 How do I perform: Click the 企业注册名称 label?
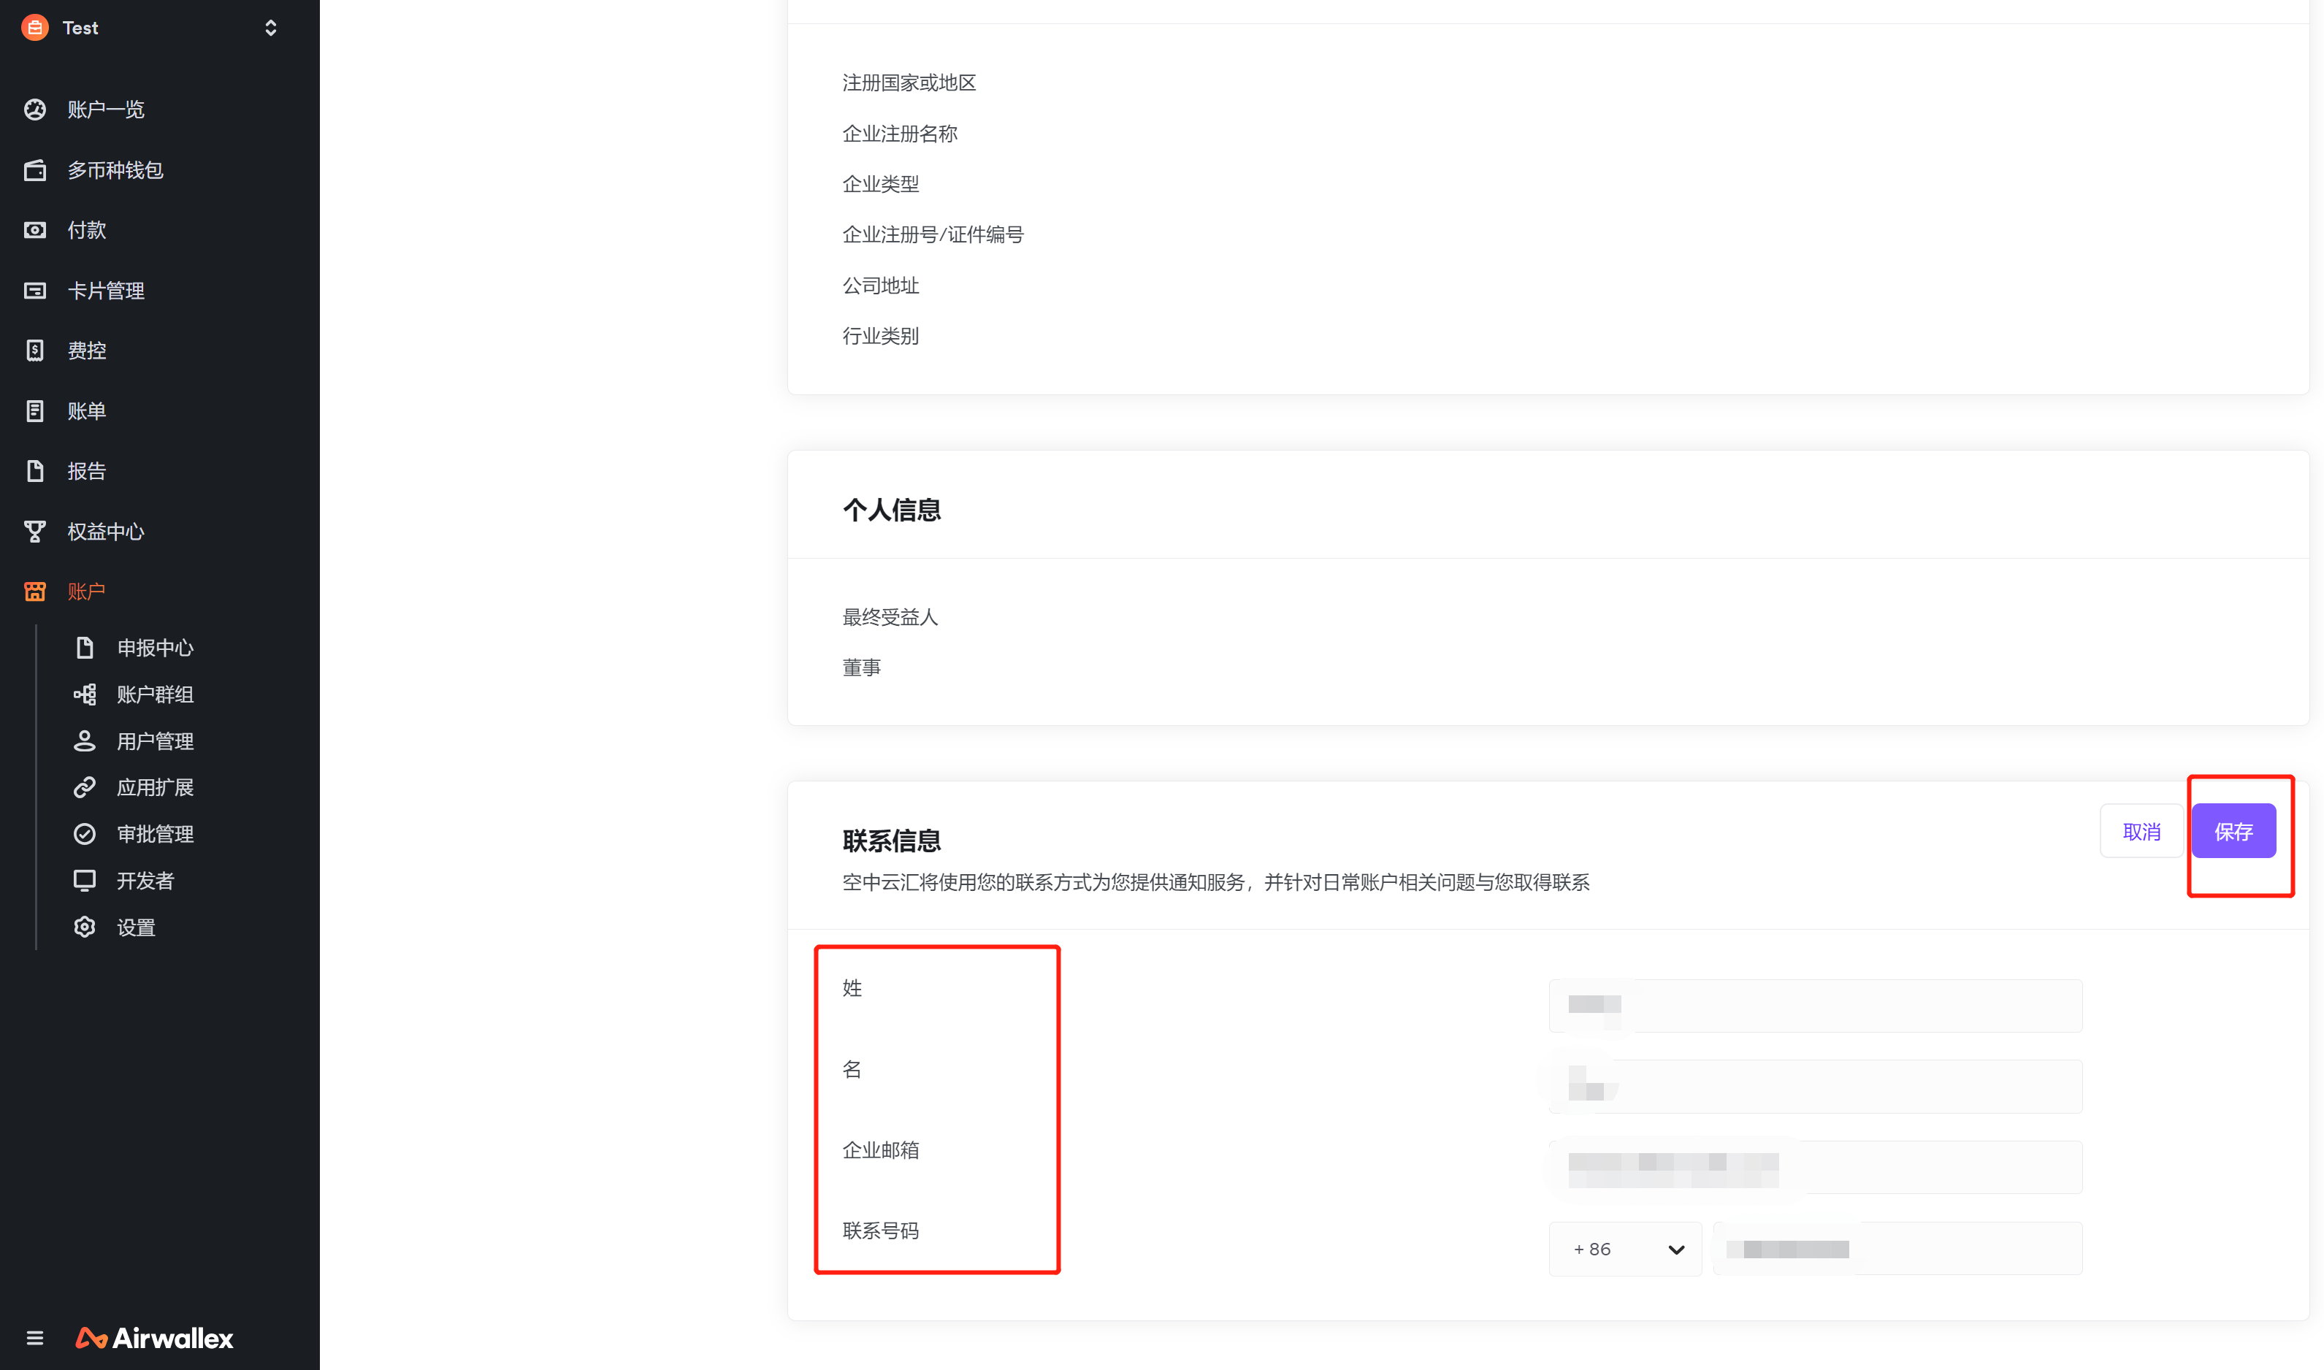coord(899,134)
